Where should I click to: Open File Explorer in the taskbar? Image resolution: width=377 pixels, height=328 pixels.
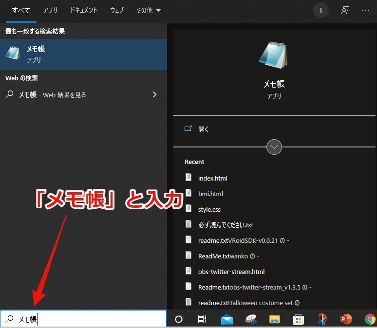click(x=274, y=319)
